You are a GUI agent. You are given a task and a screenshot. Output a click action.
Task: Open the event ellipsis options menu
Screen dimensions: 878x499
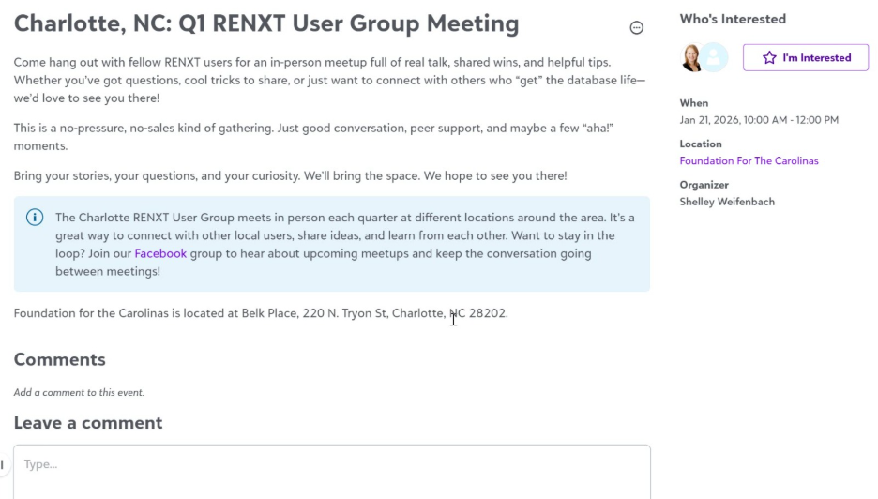coord(636,28)
